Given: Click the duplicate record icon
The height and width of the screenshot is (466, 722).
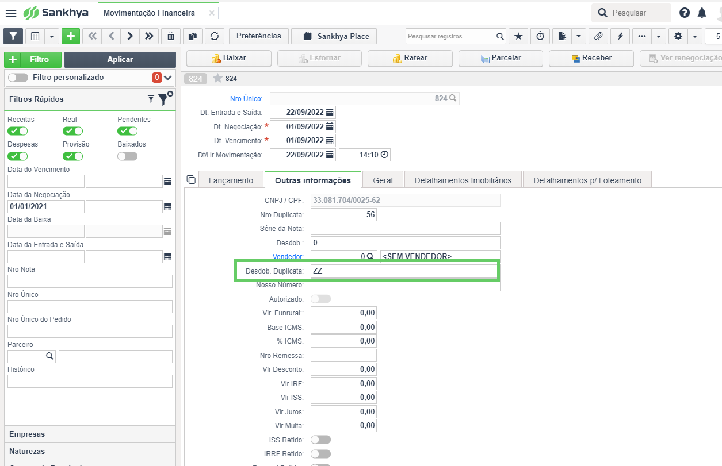Looking at the screenshot, I should [193, 36].
